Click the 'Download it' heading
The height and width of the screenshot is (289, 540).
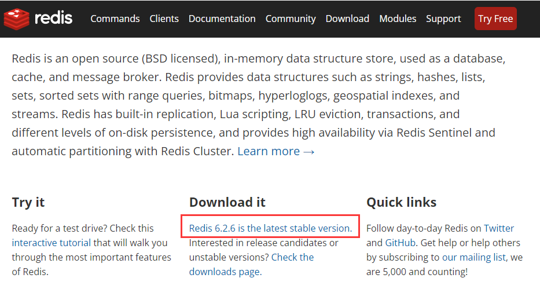coord(227,202)
